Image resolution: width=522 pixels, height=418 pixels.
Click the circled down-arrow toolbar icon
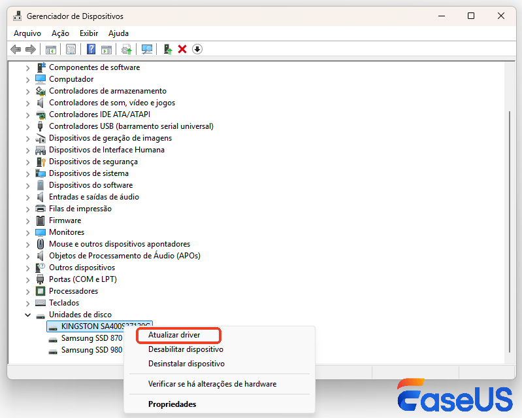(x=197, y=49)
